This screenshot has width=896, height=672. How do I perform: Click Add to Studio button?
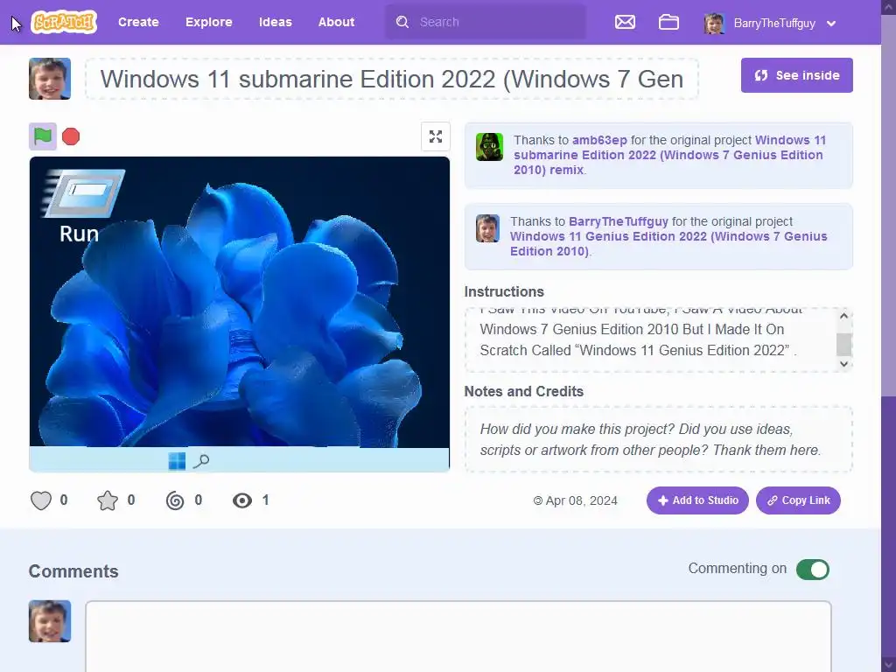click(x=697, y=500)
